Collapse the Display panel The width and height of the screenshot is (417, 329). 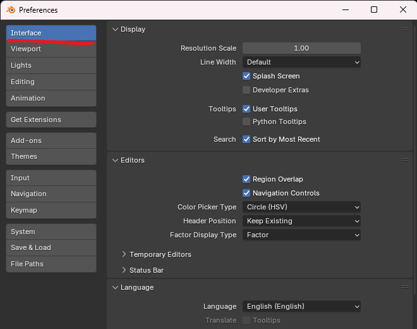click(115, 29)
